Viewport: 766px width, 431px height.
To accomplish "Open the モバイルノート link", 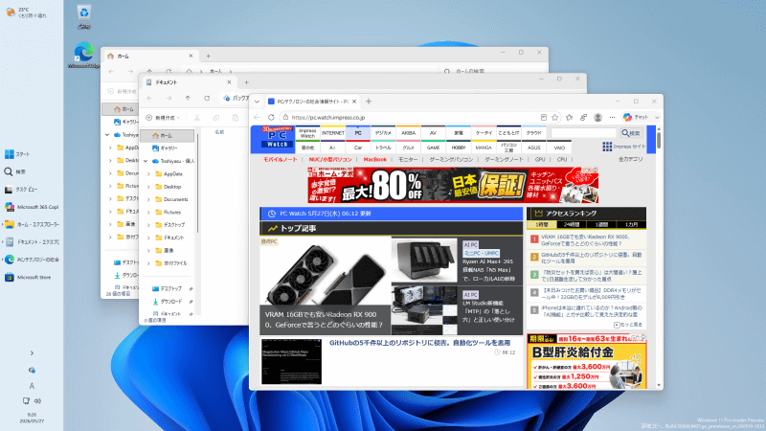I will (x=280, y=159).
